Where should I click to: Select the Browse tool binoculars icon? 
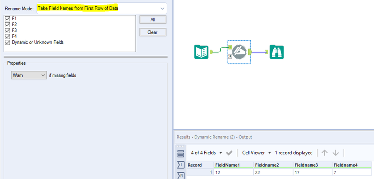[277, 52]
